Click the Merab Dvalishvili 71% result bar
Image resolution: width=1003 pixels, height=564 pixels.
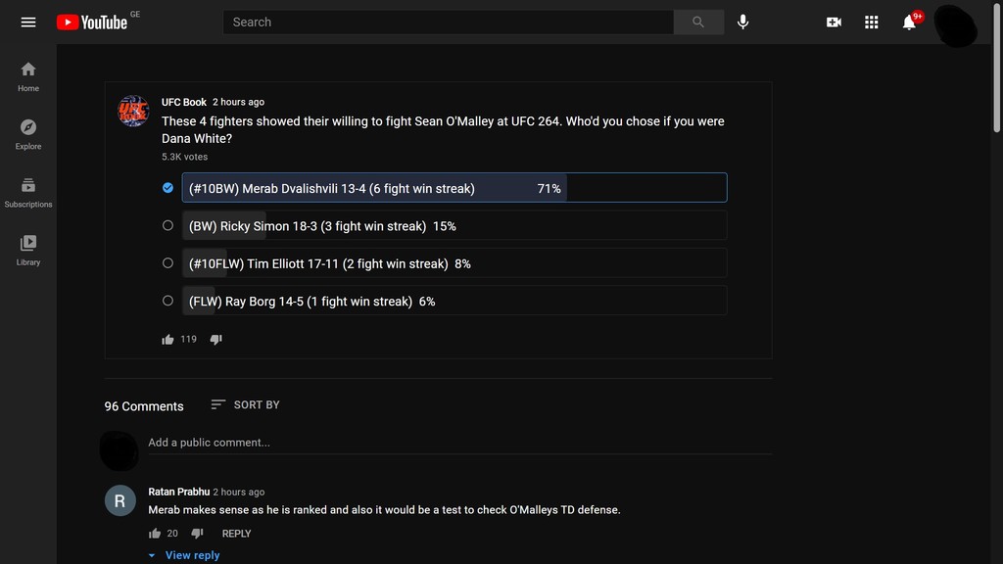pos(454,188)
